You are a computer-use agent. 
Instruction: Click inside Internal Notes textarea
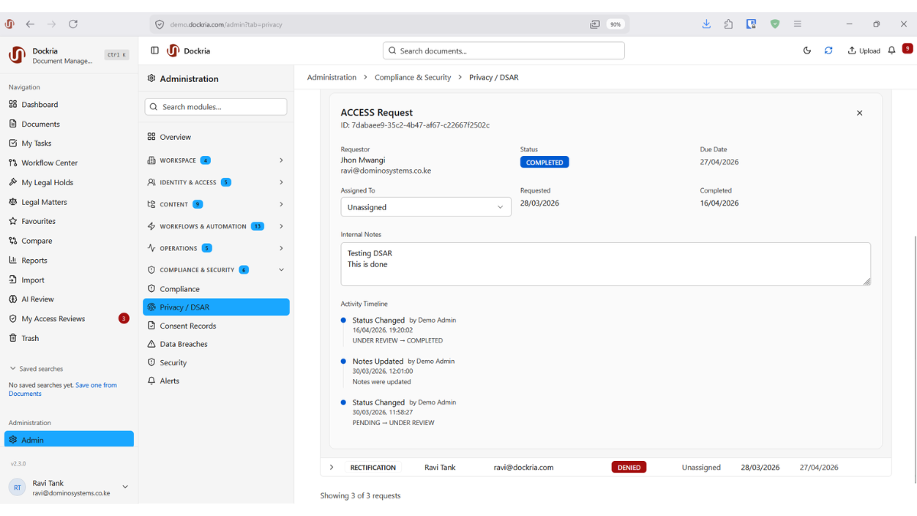[605, 264]
